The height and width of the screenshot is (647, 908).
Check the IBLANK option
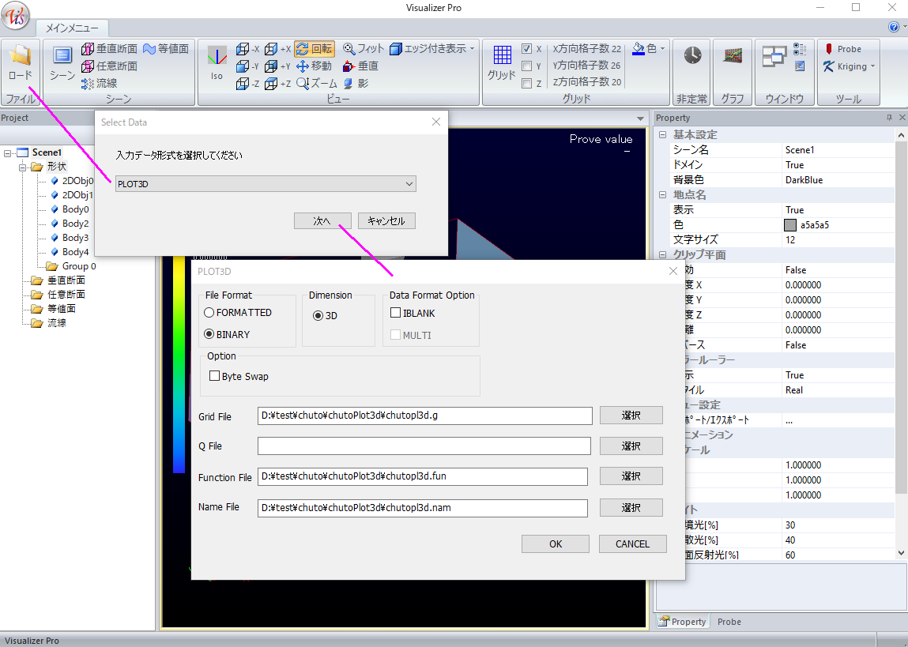pos(395,314)
